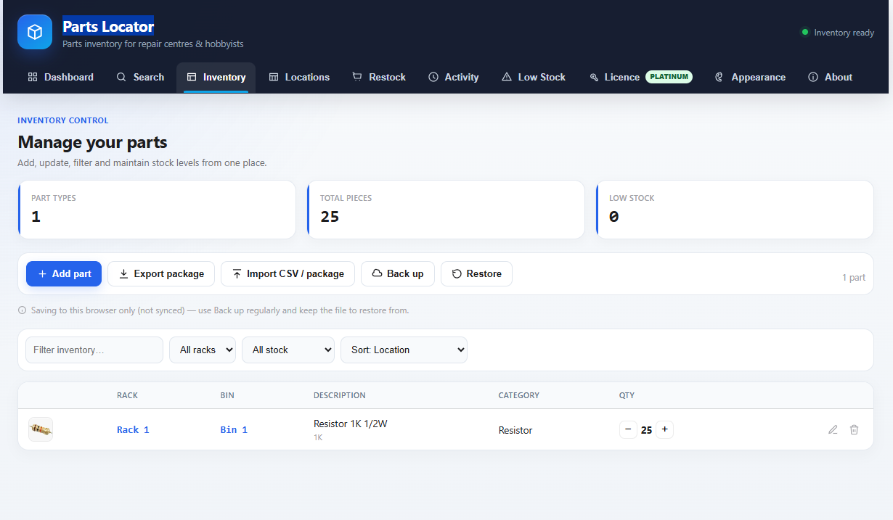
Task: Go to the Locations tab
Action: tap(299, 77)
